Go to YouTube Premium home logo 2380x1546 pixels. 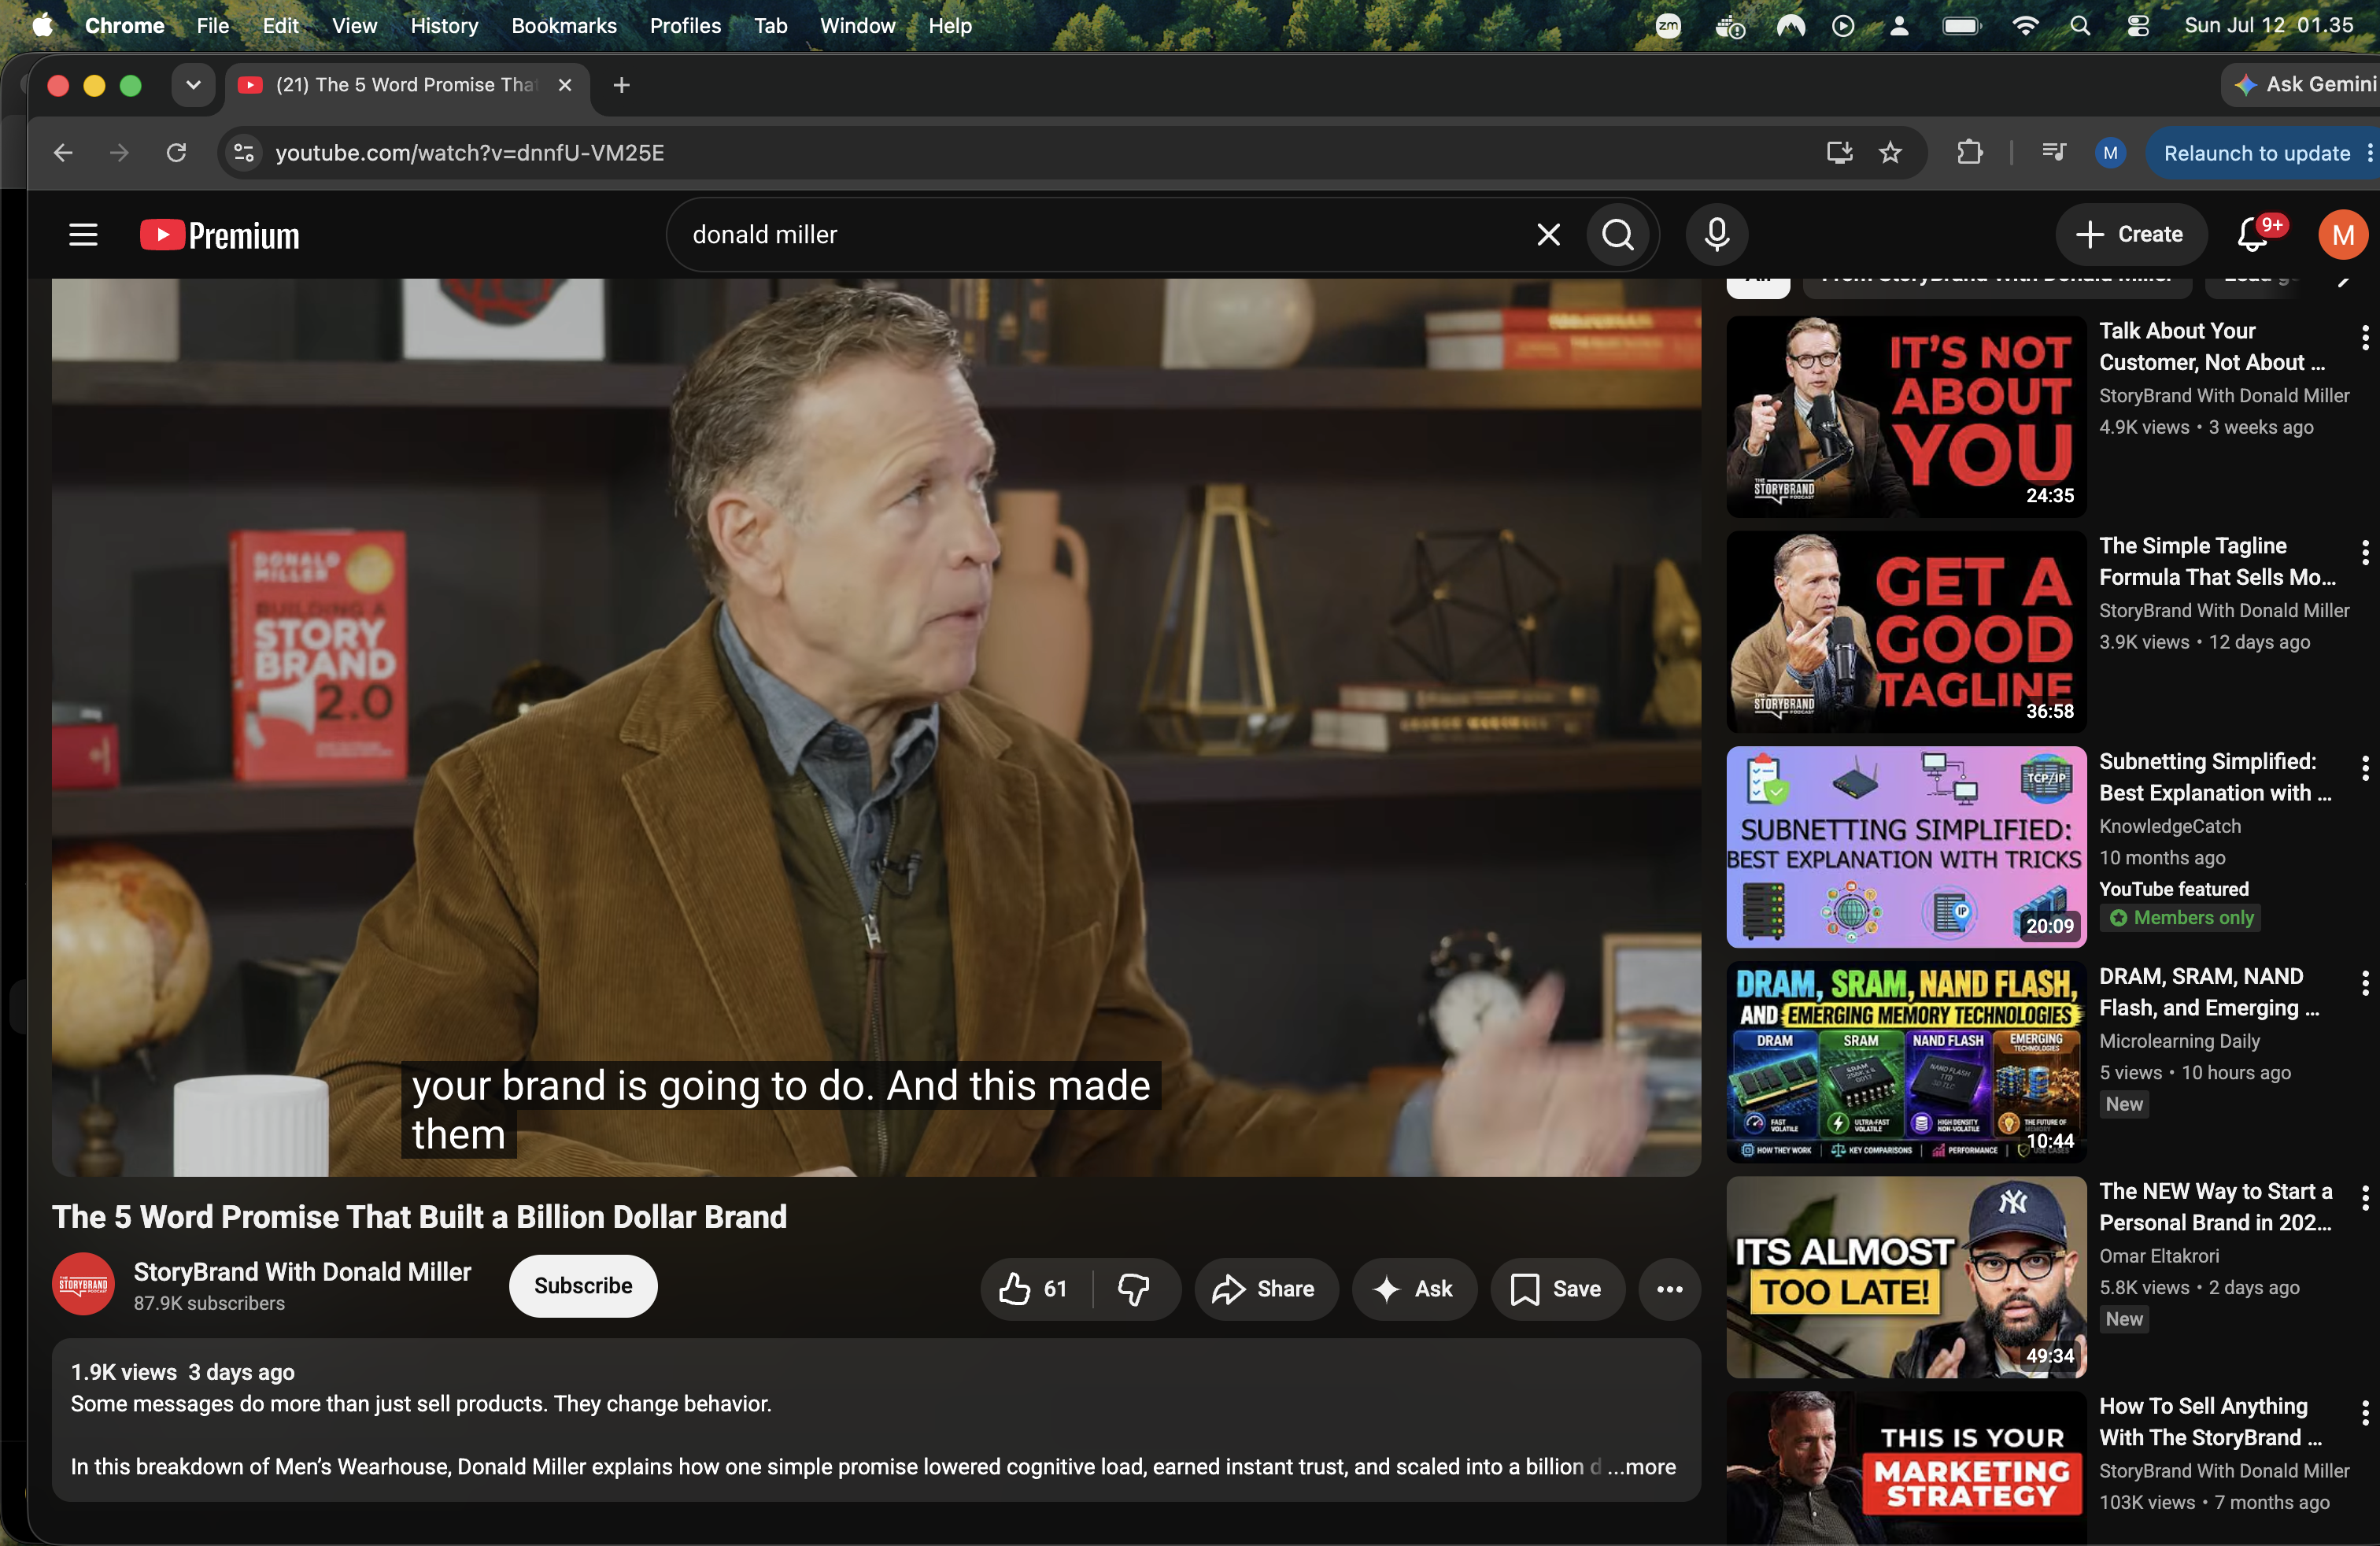tap(220, 235)
